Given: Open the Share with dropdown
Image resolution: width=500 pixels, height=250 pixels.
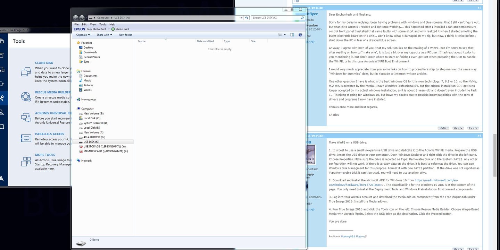Looking at the screenshot, I should tap(105, 35).
